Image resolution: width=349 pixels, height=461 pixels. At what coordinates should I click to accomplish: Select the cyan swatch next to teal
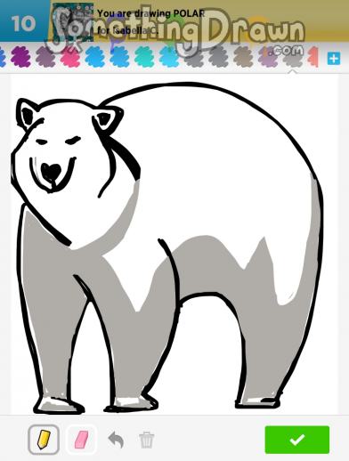[169, 57]
